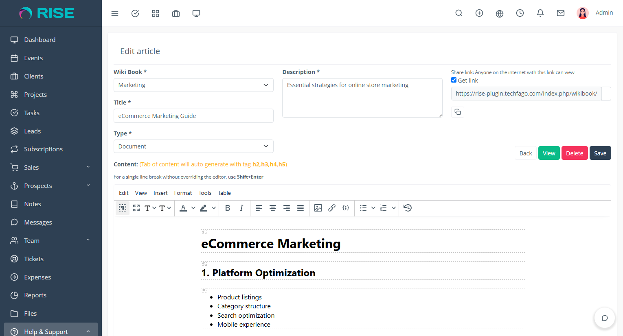The width and height of the screenshot is (623, 336).
Task: Open the Wiki Book dropdown
Action: (x=193, y=85)
